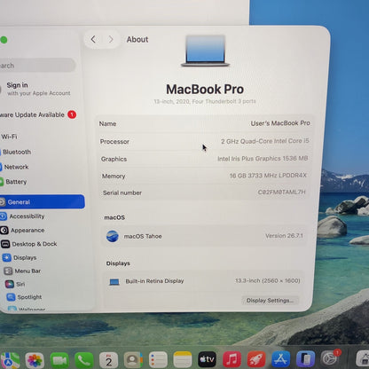Image resolution: width=369 pixels, height=369 pixels.
Task: Click the Search field in sidebar
Action: pos(37,66)
